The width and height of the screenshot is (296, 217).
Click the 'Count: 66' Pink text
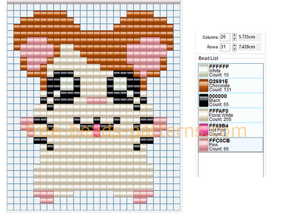219,149
